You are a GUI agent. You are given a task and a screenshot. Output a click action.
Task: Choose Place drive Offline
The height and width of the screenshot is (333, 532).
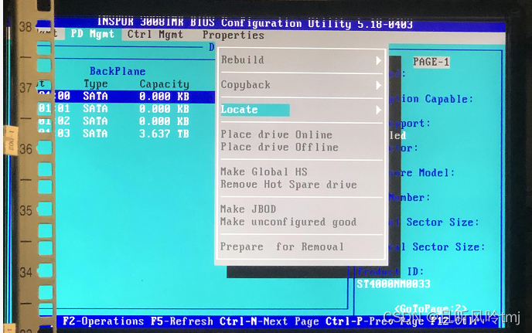pyautogui.click(x=279, y=147)
